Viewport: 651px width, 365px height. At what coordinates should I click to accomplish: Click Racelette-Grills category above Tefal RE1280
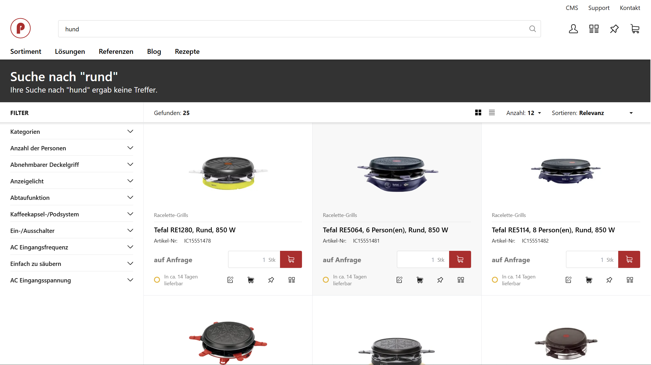pyautogui.click(x=171, y=215)
